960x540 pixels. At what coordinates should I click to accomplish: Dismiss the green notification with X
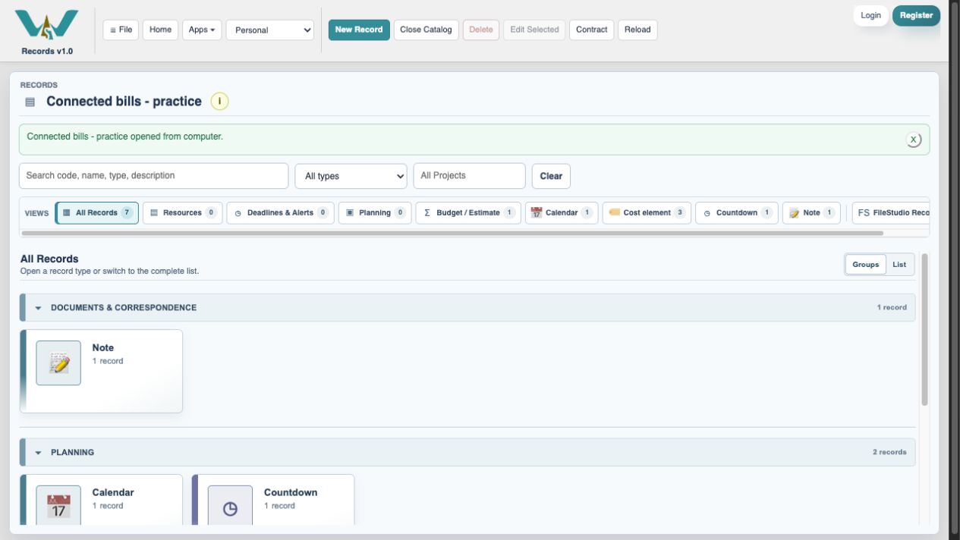tap(914, 140)
